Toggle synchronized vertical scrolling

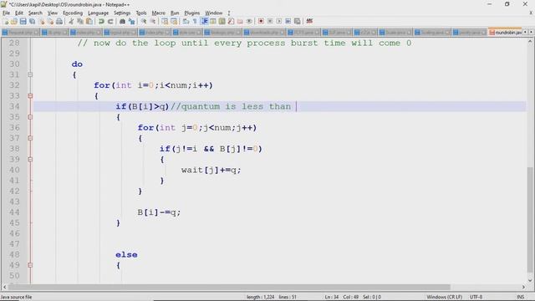point(165,21)
